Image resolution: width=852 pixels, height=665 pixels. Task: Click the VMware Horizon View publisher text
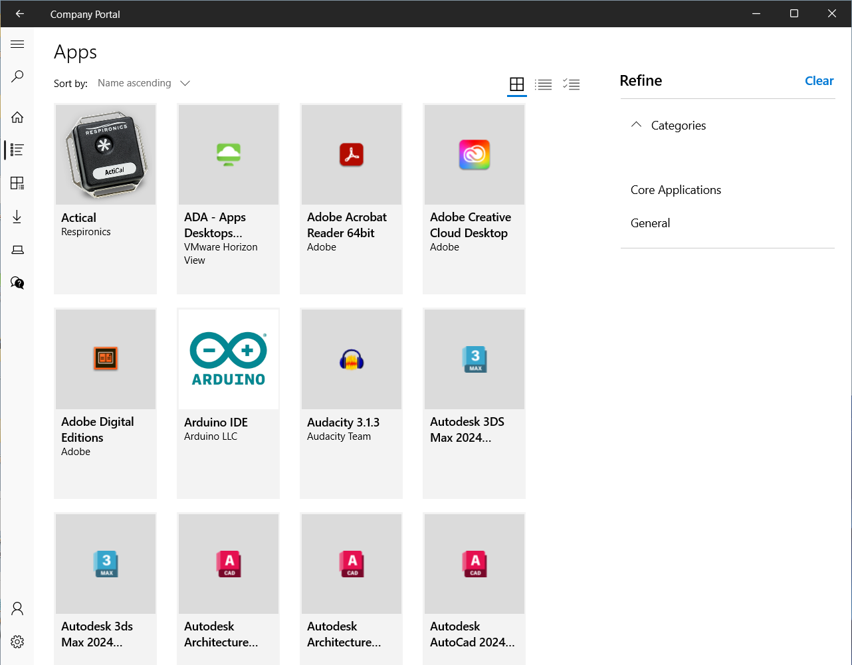[x=221, y=254]
